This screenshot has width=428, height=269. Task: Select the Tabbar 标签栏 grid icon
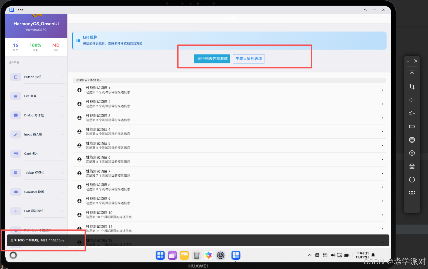click(16, 173)
